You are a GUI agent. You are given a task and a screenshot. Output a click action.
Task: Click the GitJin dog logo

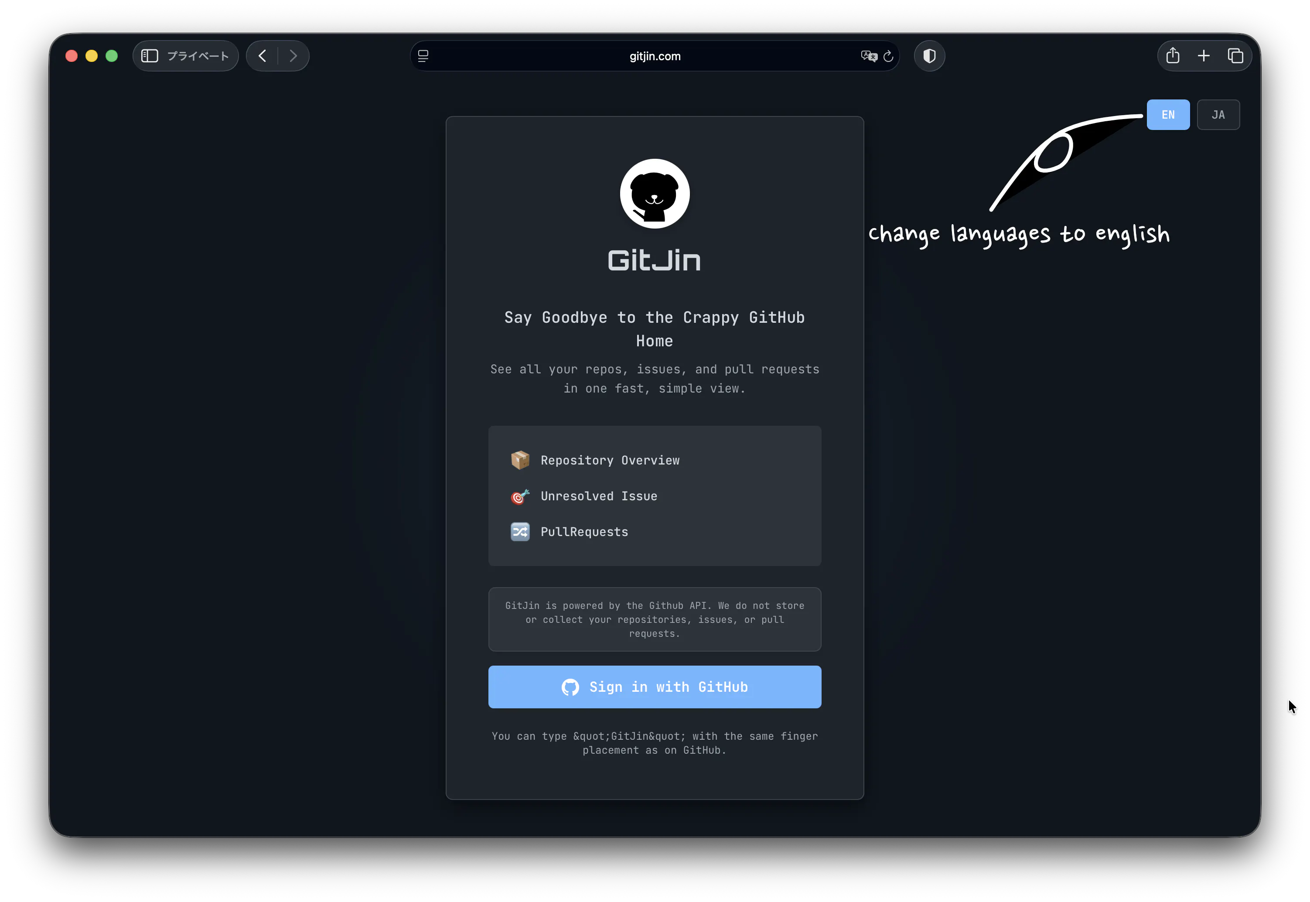[655, 193]
